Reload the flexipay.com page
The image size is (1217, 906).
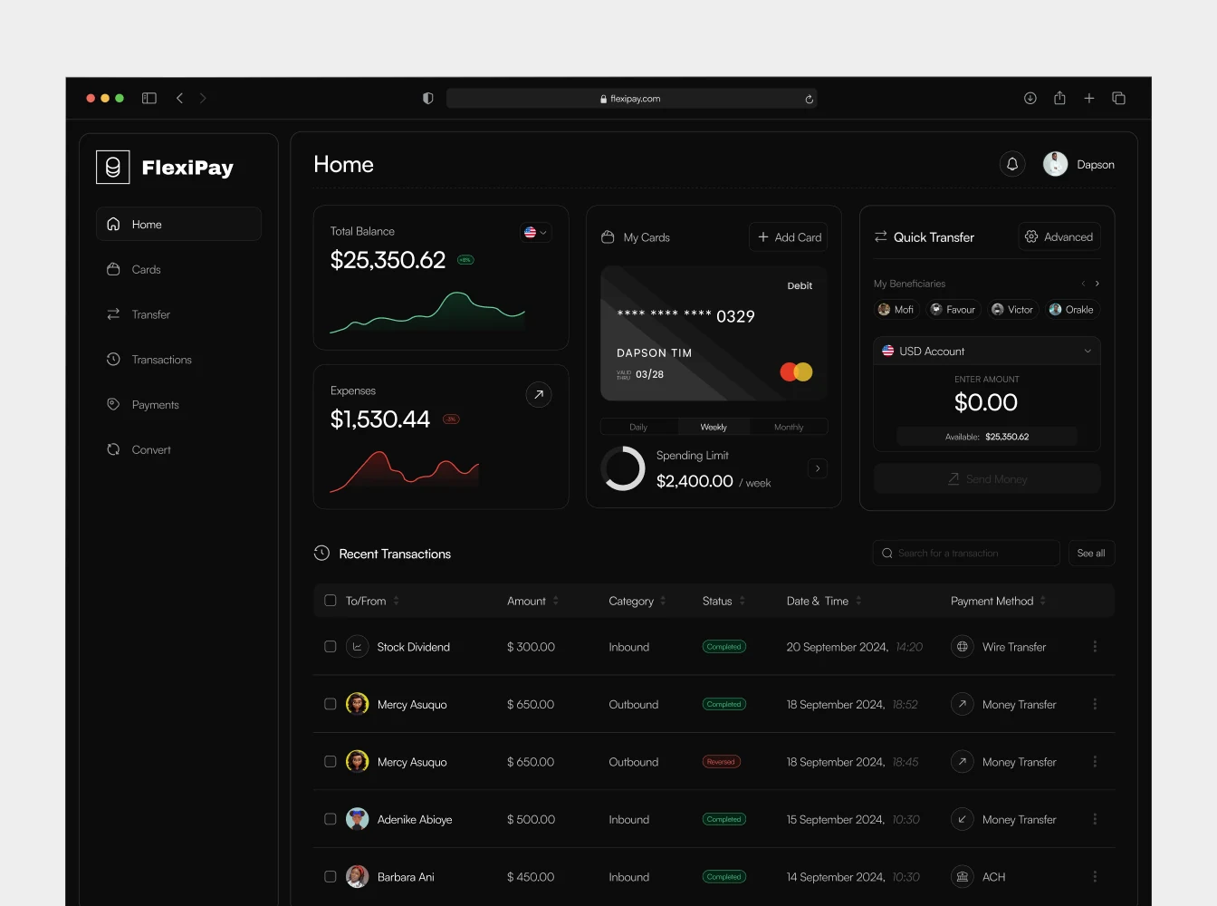point(809,99)
